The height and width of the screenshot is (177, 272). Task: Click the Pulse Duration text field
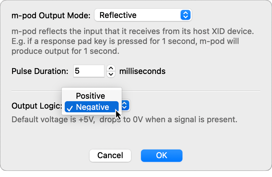(89, 71)
